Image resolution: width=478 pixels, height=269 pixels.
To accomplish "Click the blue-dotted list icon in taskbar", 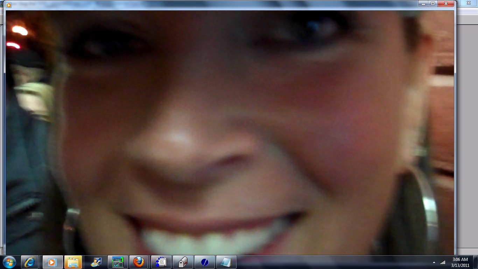I will coord(161,262).
